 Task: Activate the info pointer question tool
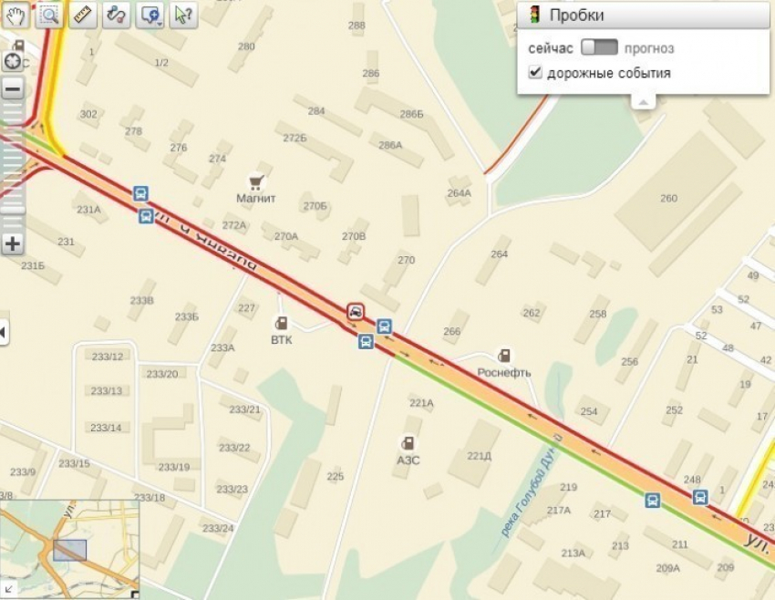click(x=183, y=15)
